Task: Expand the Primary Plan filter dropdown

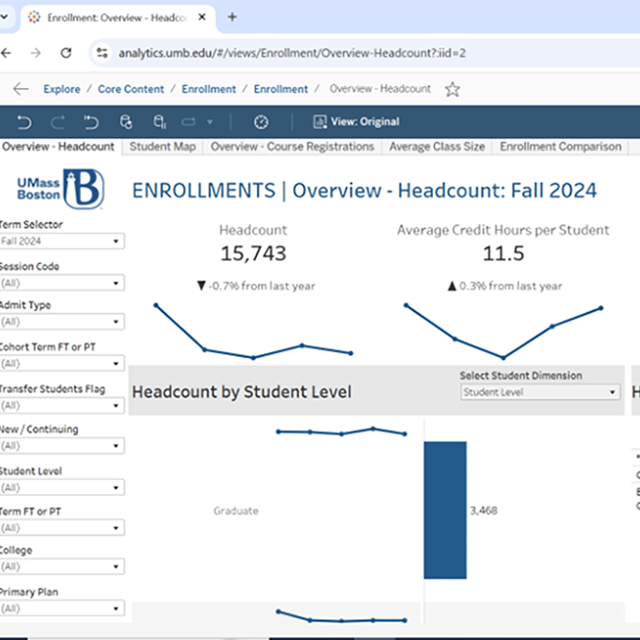Action: pos(63,608)
